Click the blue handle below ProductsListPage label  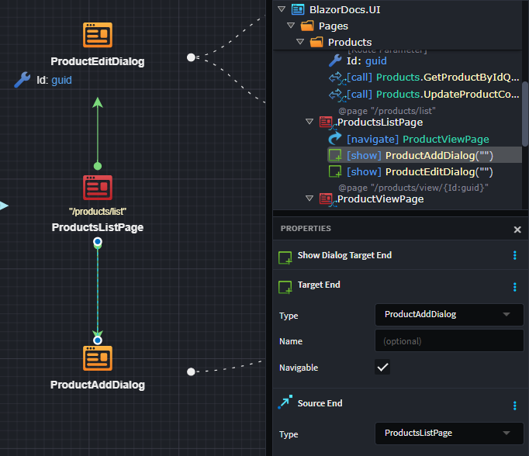point(98,242)
